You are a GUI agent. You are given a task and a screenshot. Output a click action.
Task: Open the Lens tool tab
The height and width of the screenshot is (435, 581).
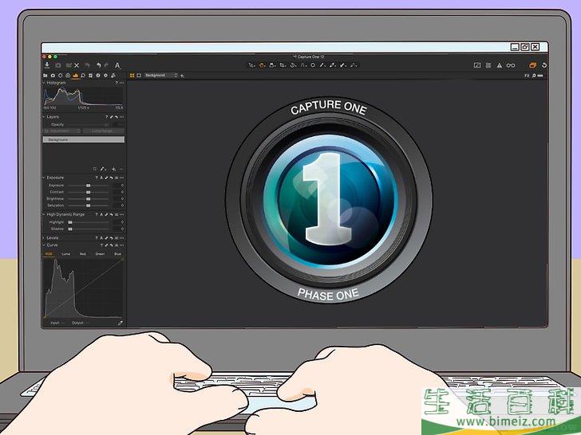coord(60,76)
